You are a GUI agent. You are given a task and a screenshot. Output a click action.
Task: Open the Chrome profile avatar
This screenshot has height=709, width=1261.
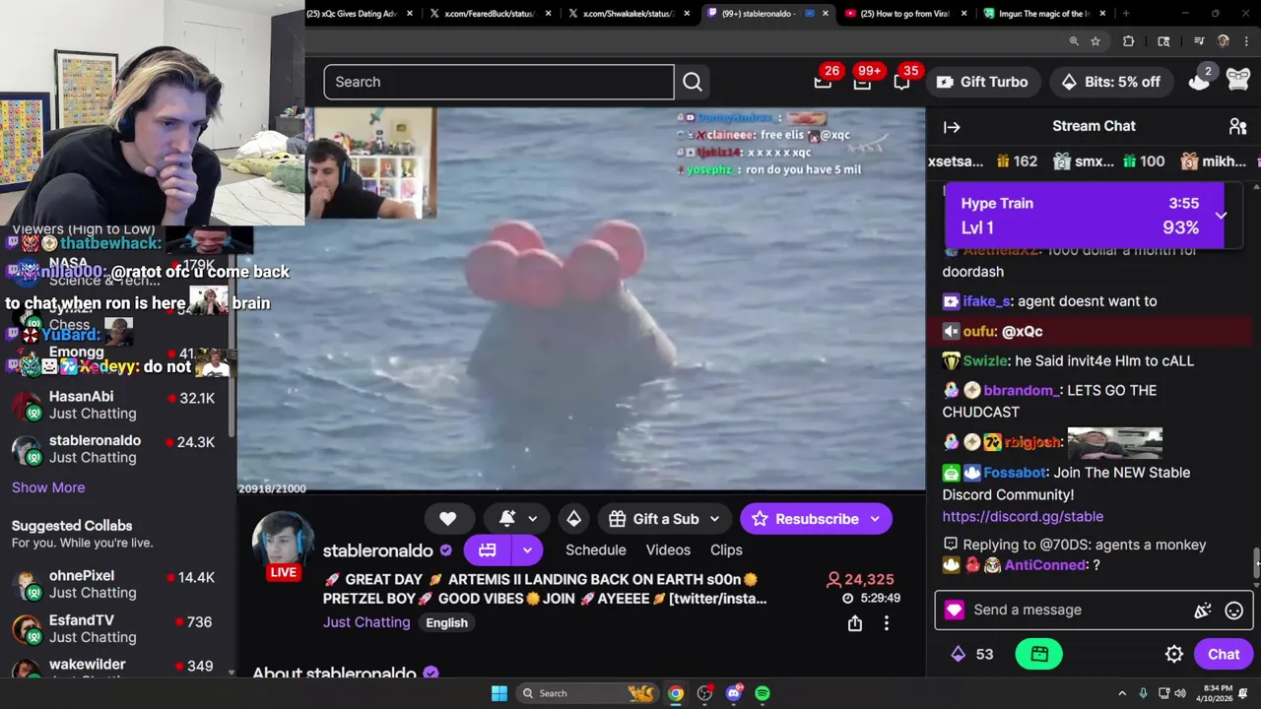tap(1224, 41)
